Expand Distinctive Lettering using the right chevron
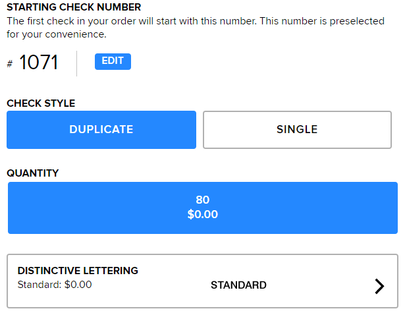This screenshot has width=405, height=315. coord(379,285)
